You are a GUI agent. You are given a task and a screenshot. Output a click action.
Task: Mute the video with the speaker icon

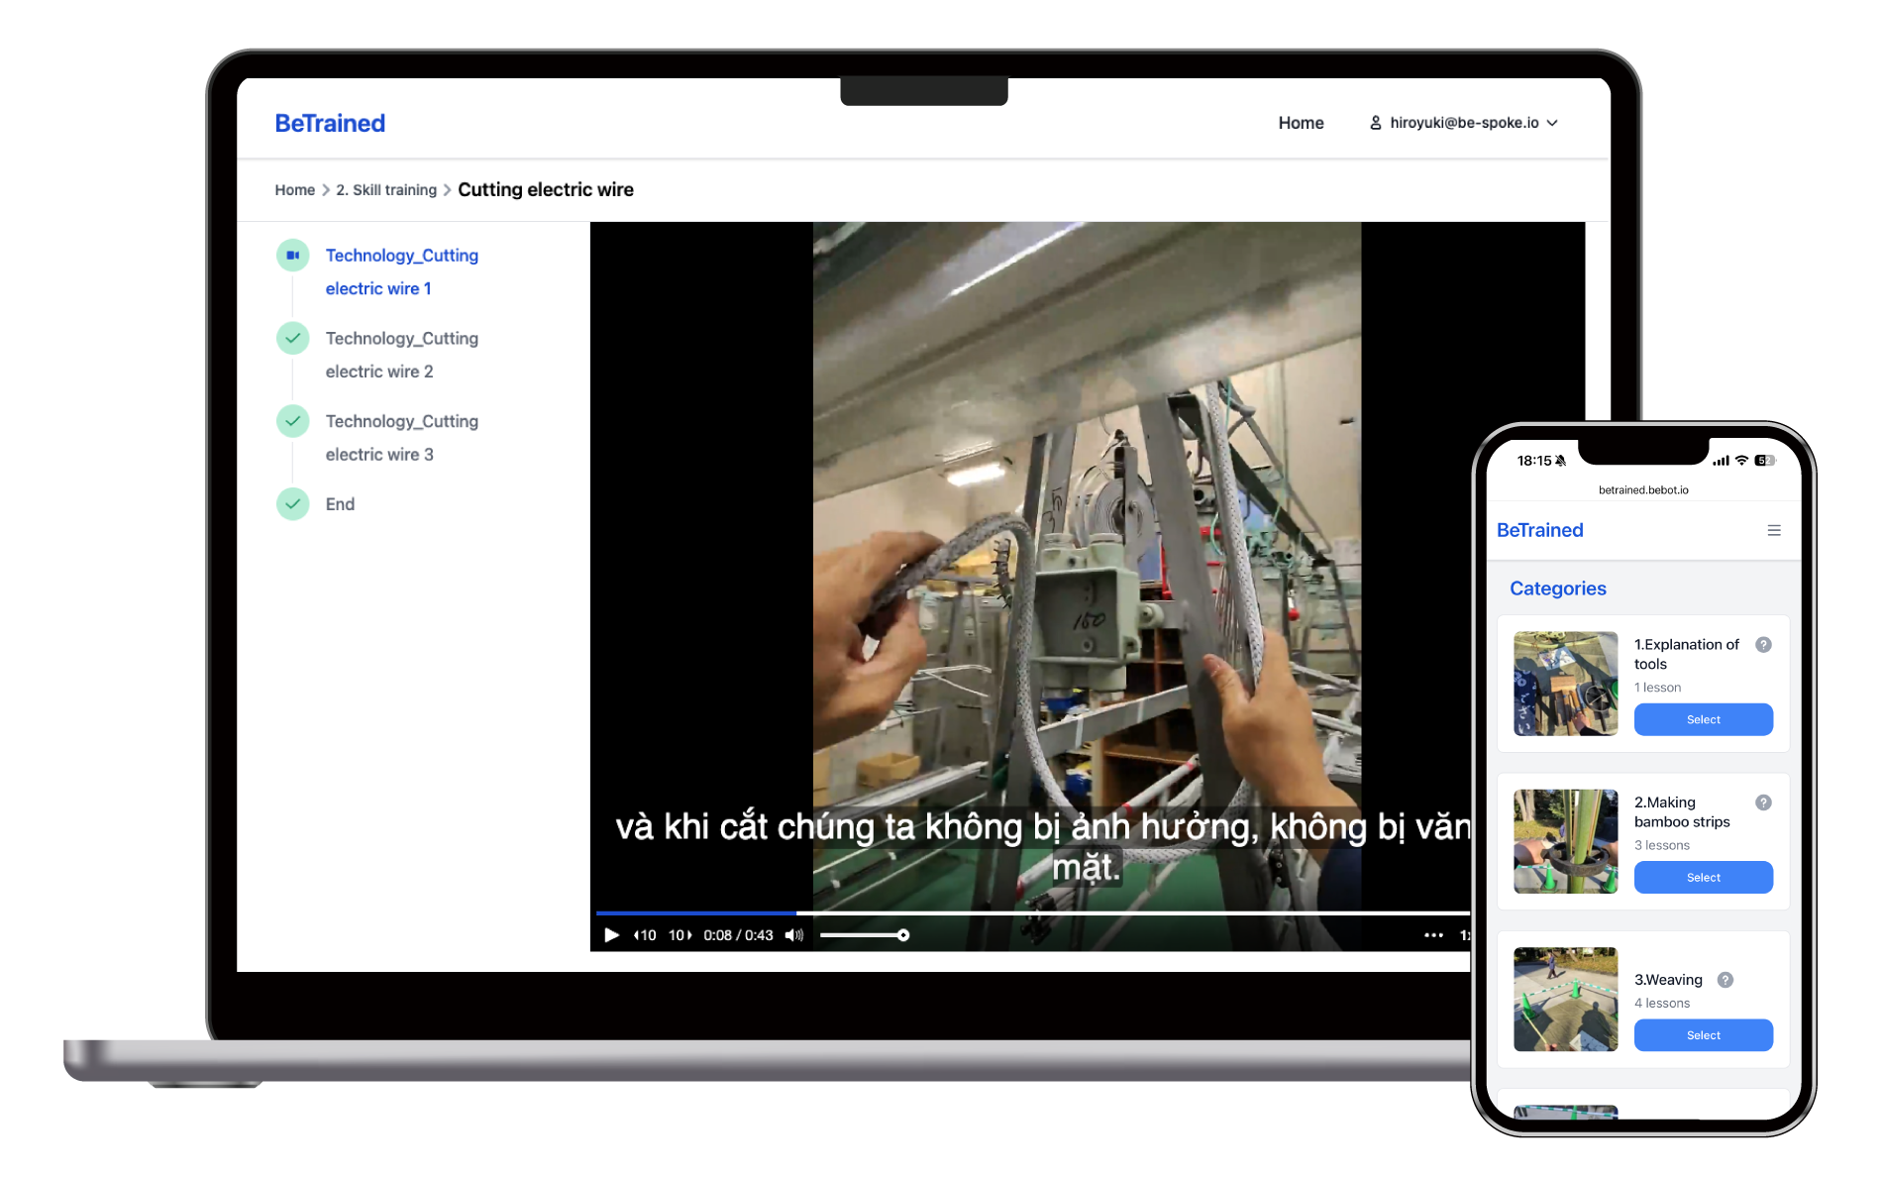tap(794, 935)
